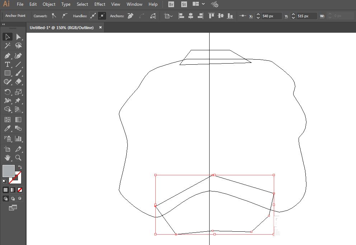356x245 pixels.
Task: Select the Magic Wand tool
Action: pyautogui.click(x=7, y=46)
